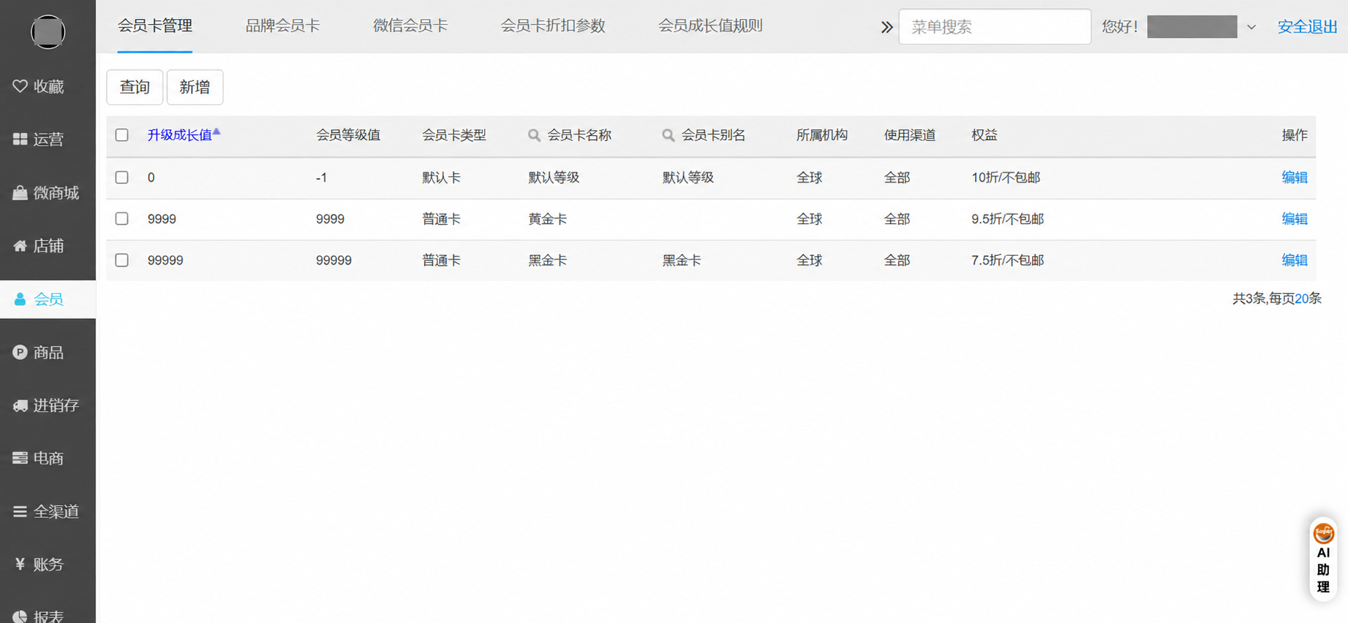Viewport: 1348px width, 623px height.
Task: Click the 新增 add button
Action: pos(195,87)
